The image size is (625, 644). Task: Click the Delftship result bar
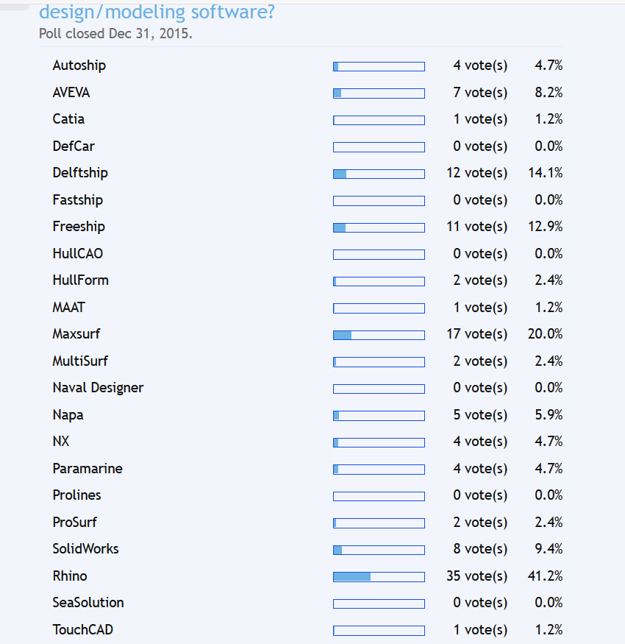click(x=379, y=174)
